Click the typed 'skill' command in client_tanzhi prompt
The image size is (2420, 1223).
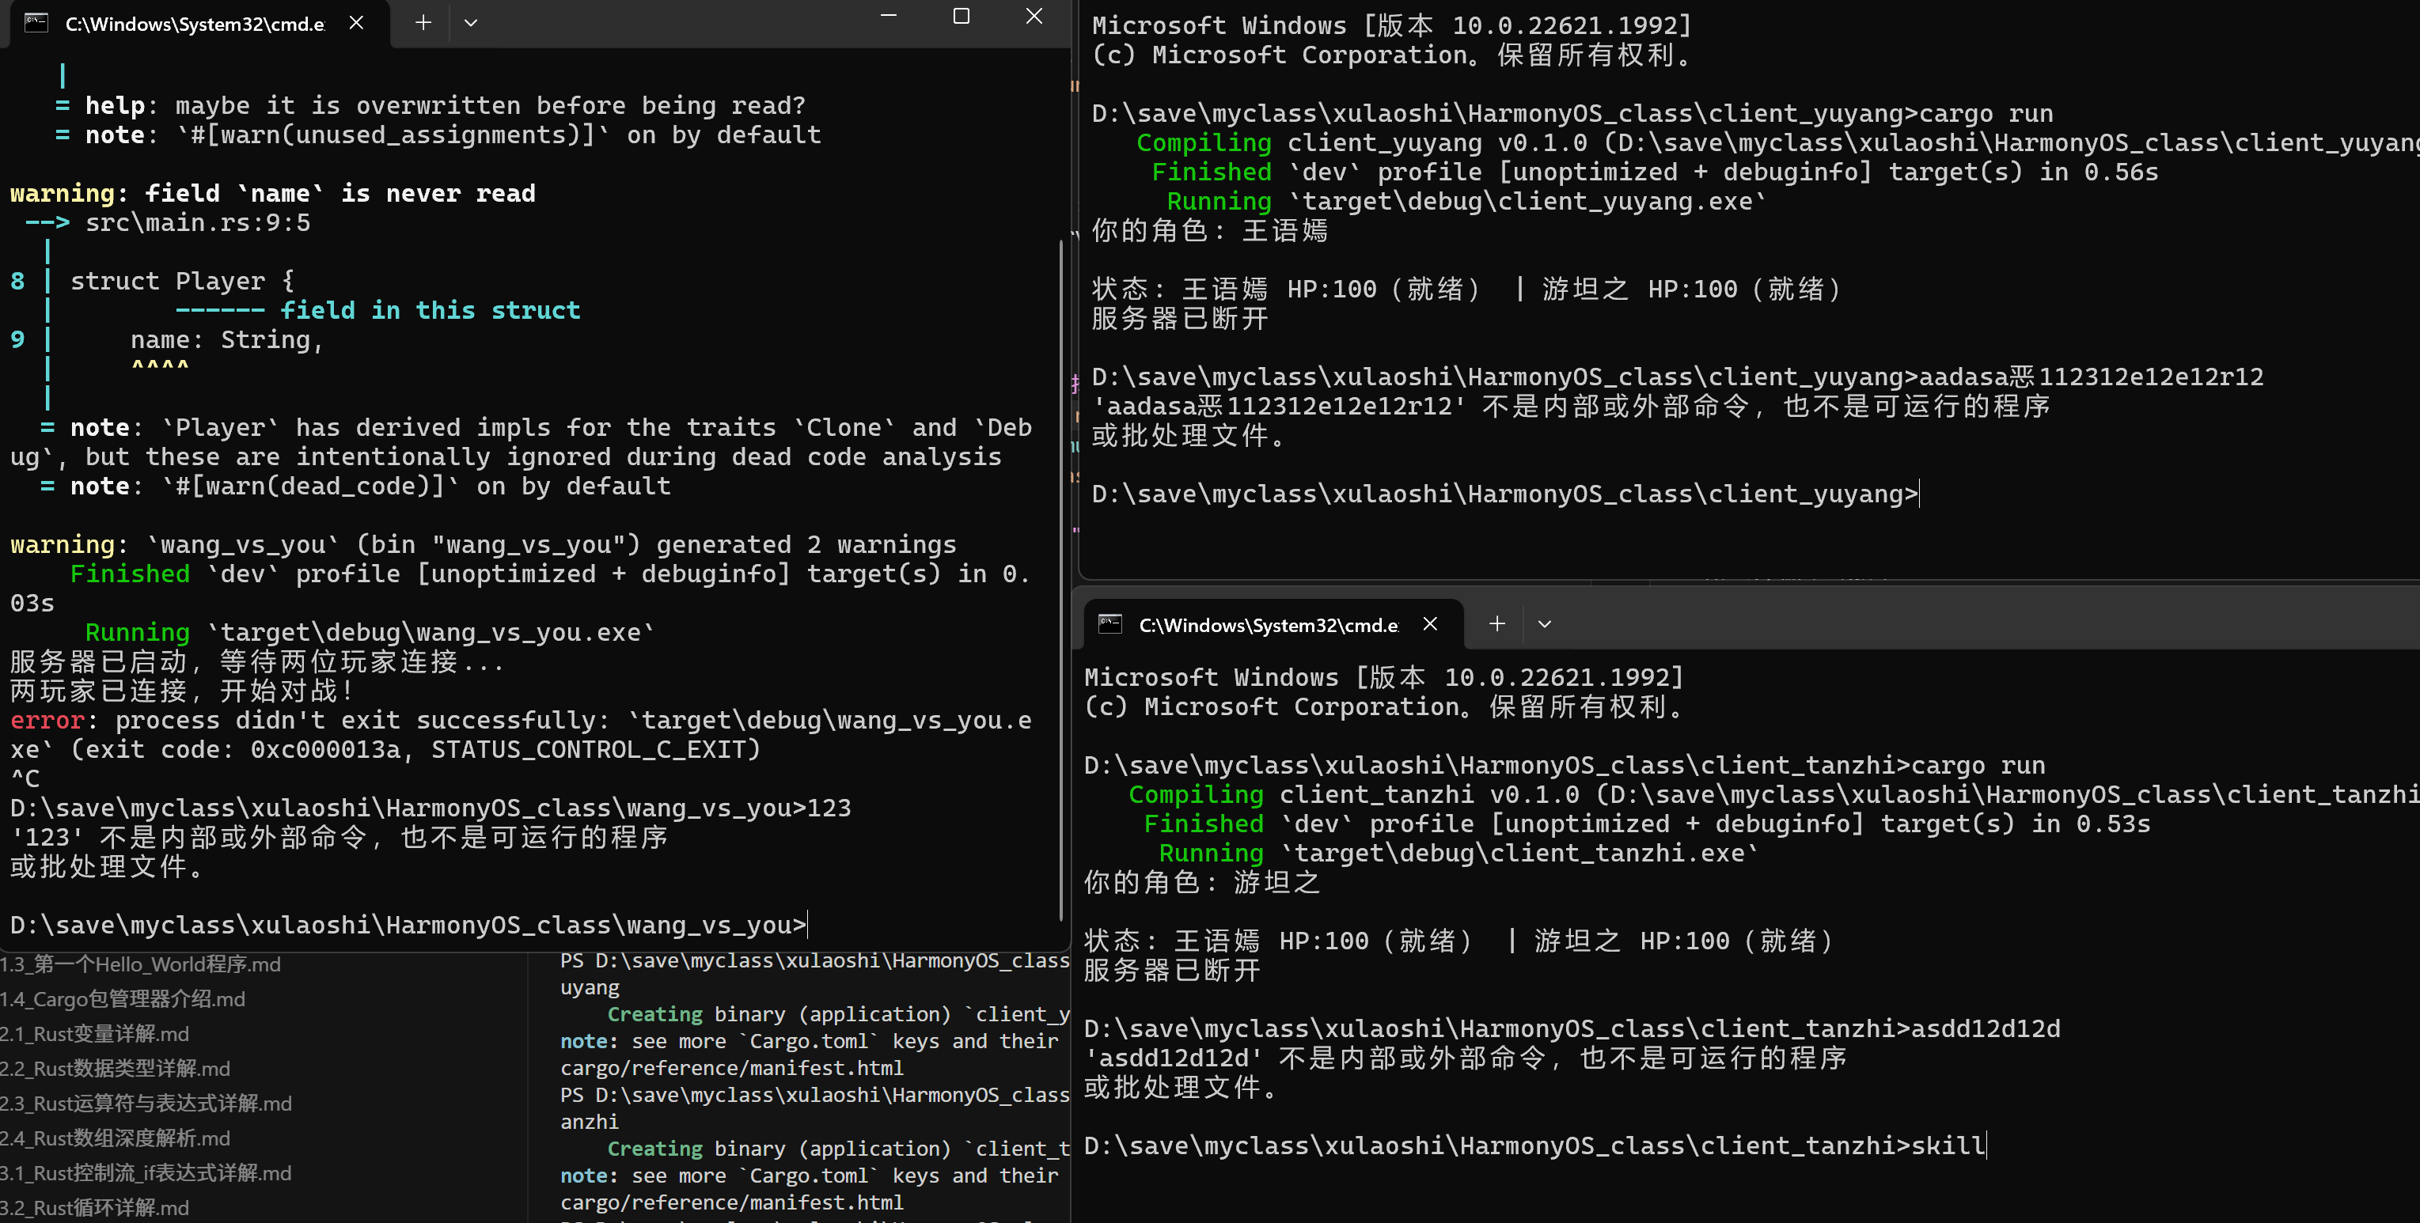click(1948, 1145)
